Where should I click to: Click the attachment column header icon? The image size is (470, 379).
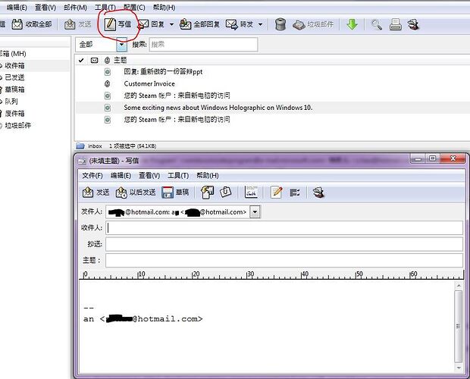(107, 60)
